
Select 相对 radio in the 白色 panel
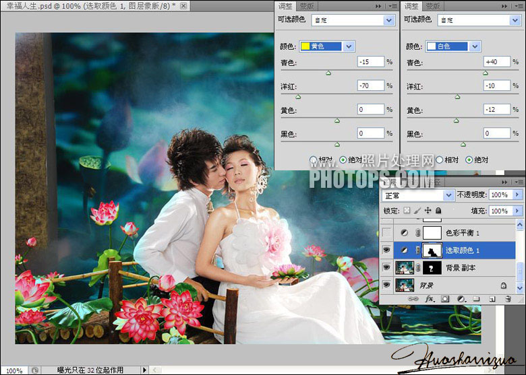pyautogui.click(x=439, y=160)
